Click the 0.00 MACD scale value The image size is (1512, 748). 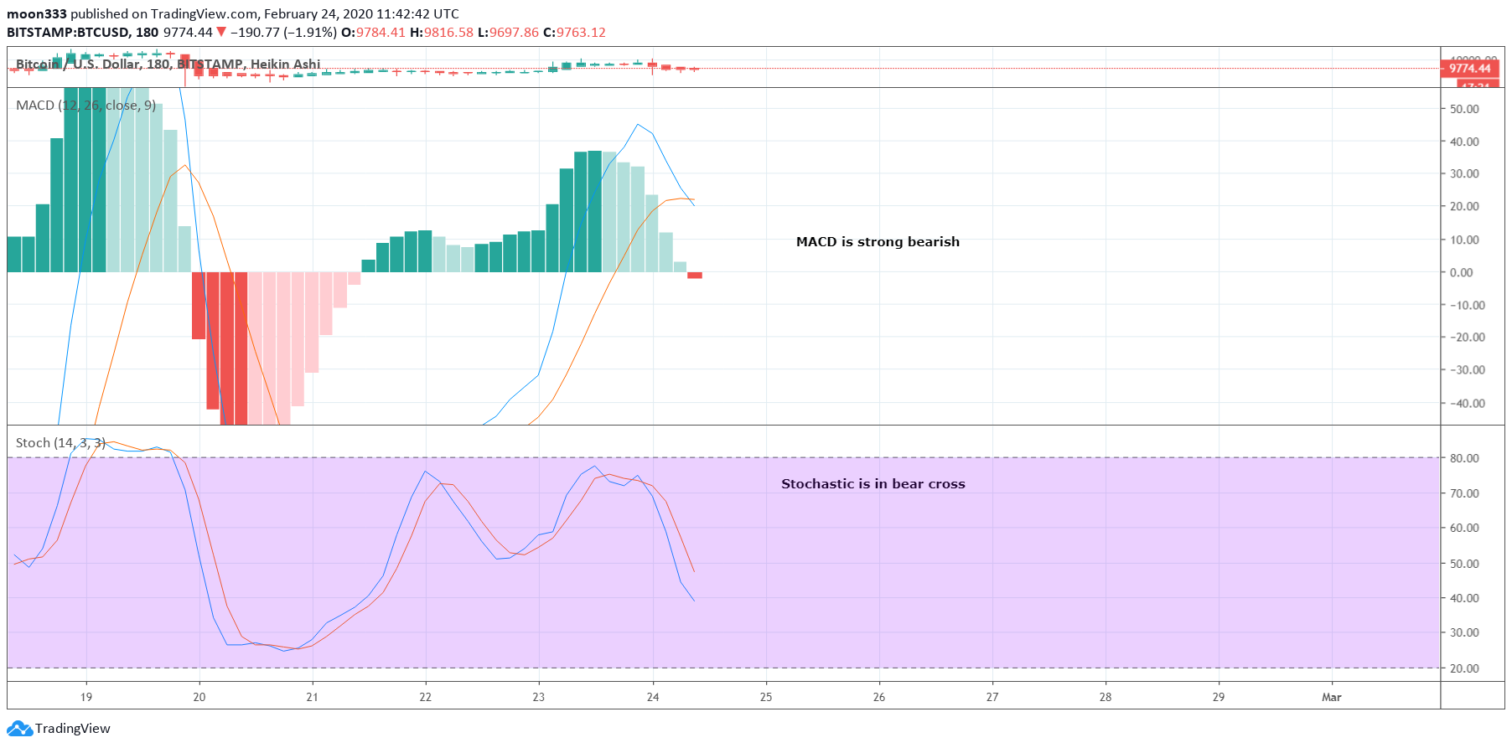pos(1462,272)
